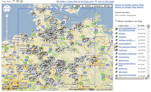This screenshot has width=151, height=92.
Task: Open Return to Pocket Query Home link
Action: click(x=129, y=5)
